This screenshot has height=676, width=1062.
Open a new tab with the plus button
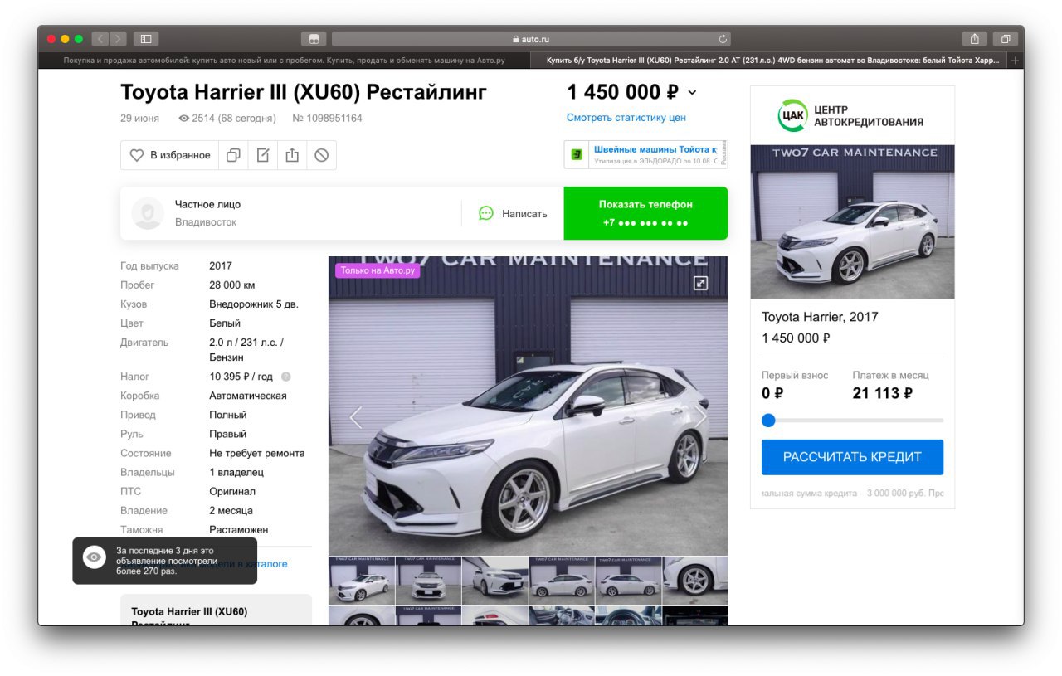coord(1016,61)
